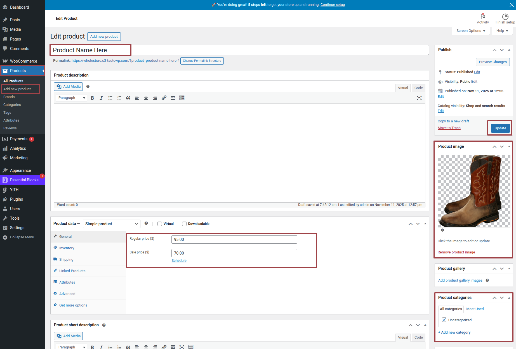The height and width of the screenshot is (349, 516).
Task: Toggle the toolbar toggle icon
Action: coord(182,98)
